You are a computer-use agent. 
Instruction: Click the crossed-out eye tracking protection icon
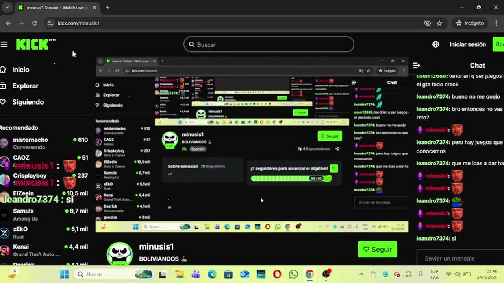427,23
